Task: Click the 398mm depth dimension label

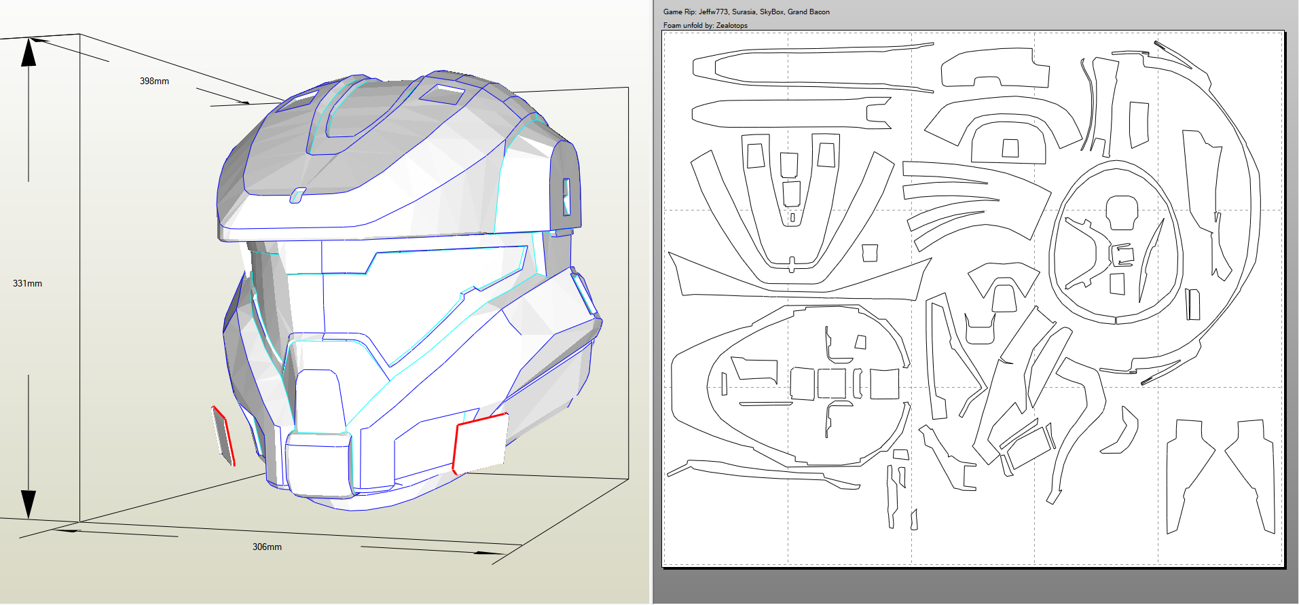Action: click(x=154, y=81)
